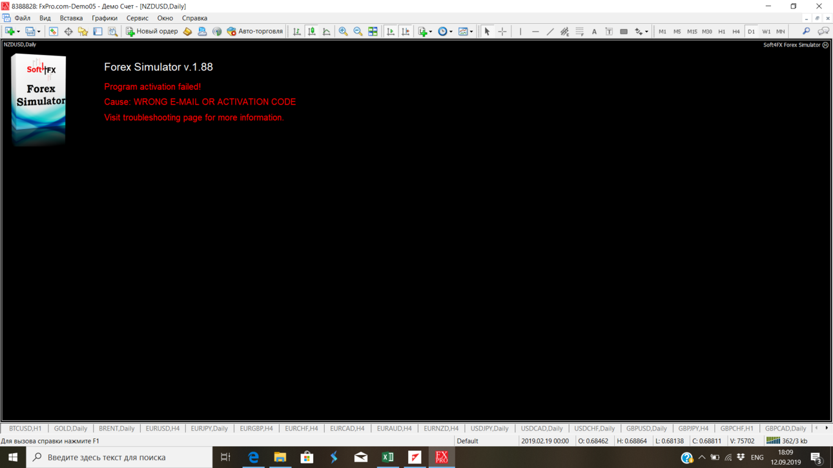Select the Fibonacci retracement tool

coord(580,31)
